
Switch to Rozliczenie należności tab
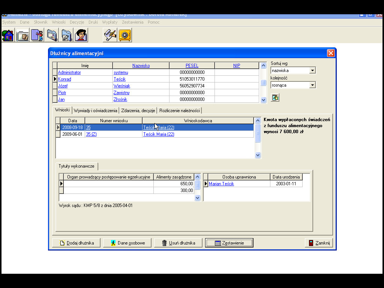[180, 111]
